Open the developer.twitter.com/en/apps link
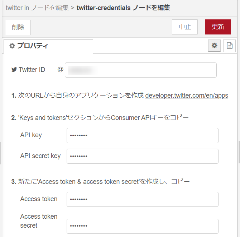Image resolution: width=240 pixels, height=237 pixels. click(x=187, y=96)
